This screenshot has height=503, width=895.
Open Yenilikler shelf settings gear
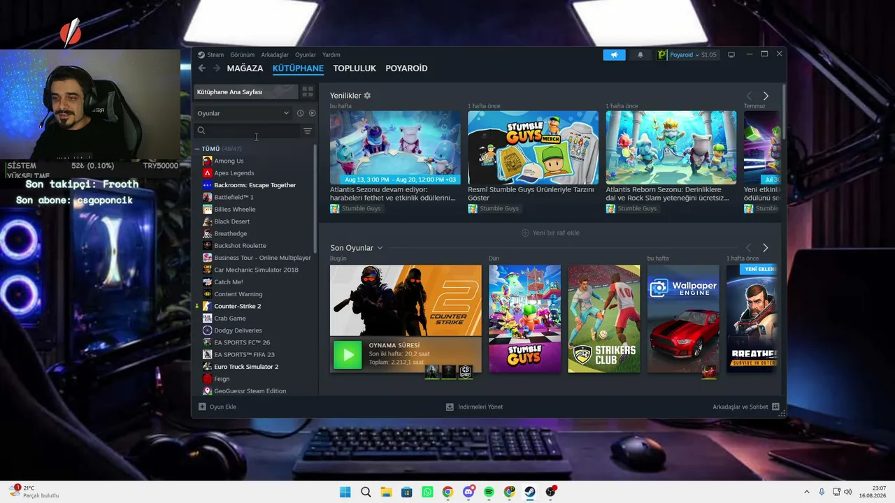(367, 96)
